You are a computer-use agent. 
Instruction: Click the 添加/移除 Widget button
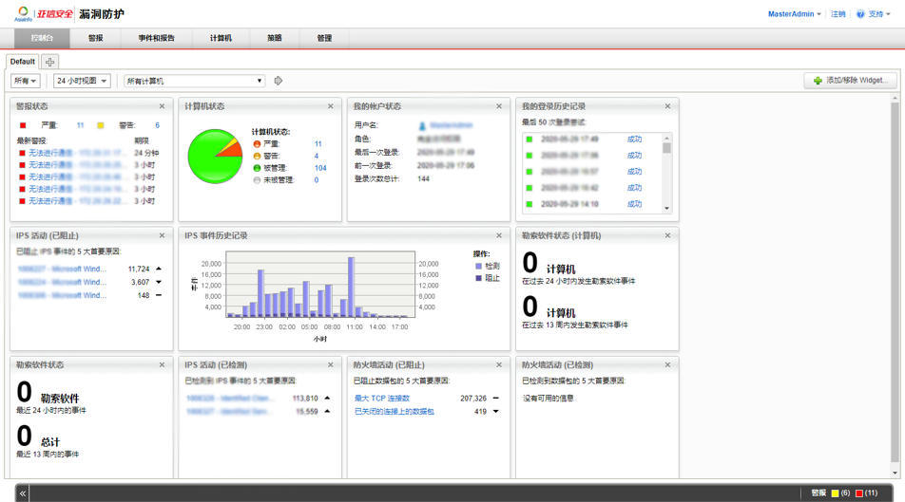850,81
